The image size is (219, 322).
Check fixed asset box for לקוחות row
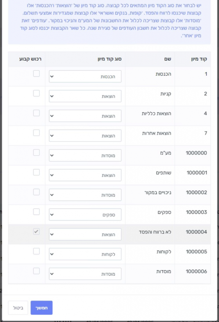click(x=36, y=251)
